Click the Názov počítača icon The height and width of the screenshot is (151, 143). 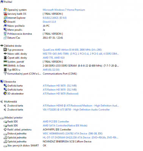(x=5, y=26)
